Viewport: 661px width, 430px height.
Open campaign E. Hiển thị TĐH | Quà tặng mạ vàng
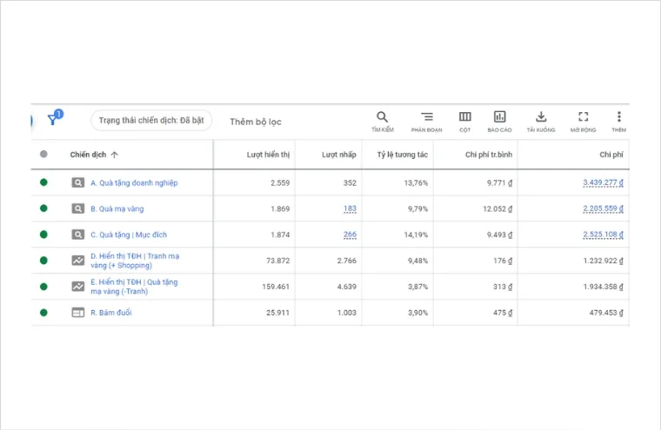tap(134, 287)
